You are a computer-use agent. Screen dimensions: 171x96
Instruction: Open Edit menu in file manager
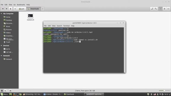(x=6, y=5)
